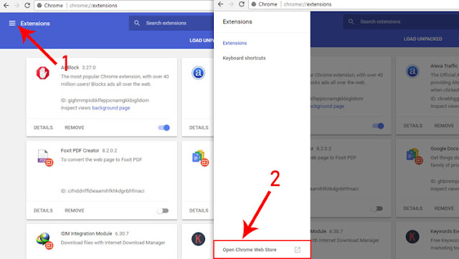Click the back arrow in right browser window
Screen dimensions: 459x259
221,4
